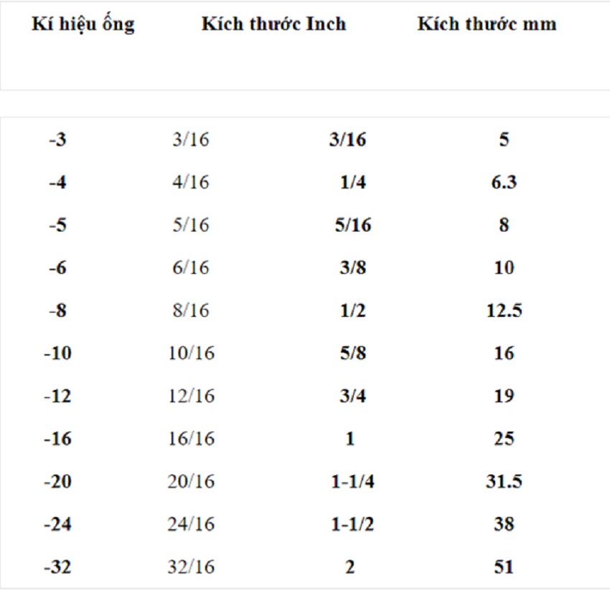Click the "Kích thước mm" column header
The height and width of the screenshot is (590, 610).
coord(487,24)
